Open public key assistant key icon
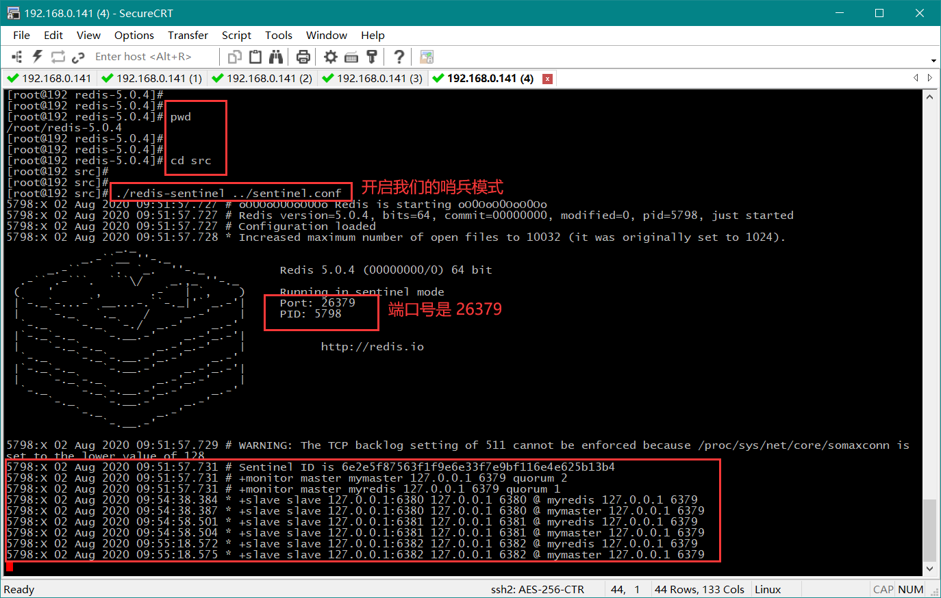This screenshot has height=598, width=941. [372, 57]
